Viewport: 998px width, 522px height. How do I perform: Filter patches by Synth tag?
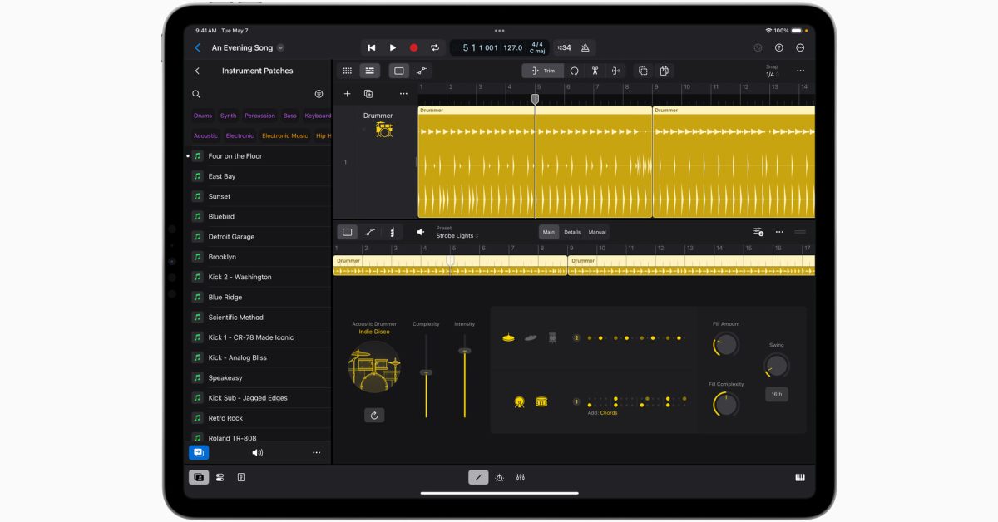(x=228, y=116)
